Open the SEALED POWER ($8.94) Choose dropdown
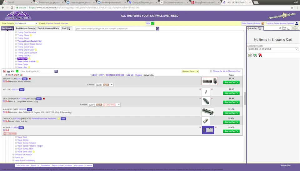Screen dimensions: 300x171 (104, 105)
